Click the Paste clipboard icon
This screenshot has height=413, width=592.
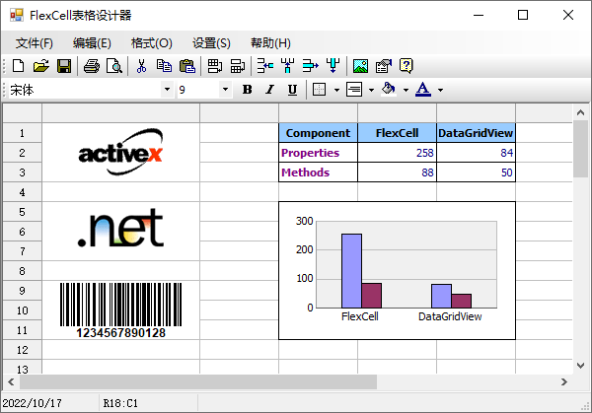tap(187, 66)
